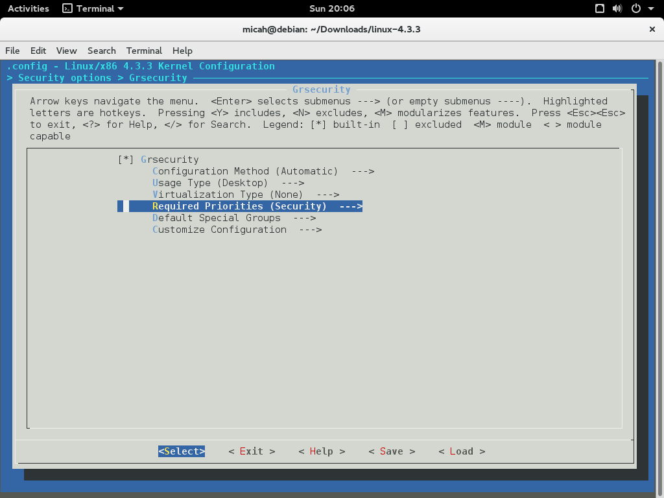Open the Search menu

click(x=101, y=51)
